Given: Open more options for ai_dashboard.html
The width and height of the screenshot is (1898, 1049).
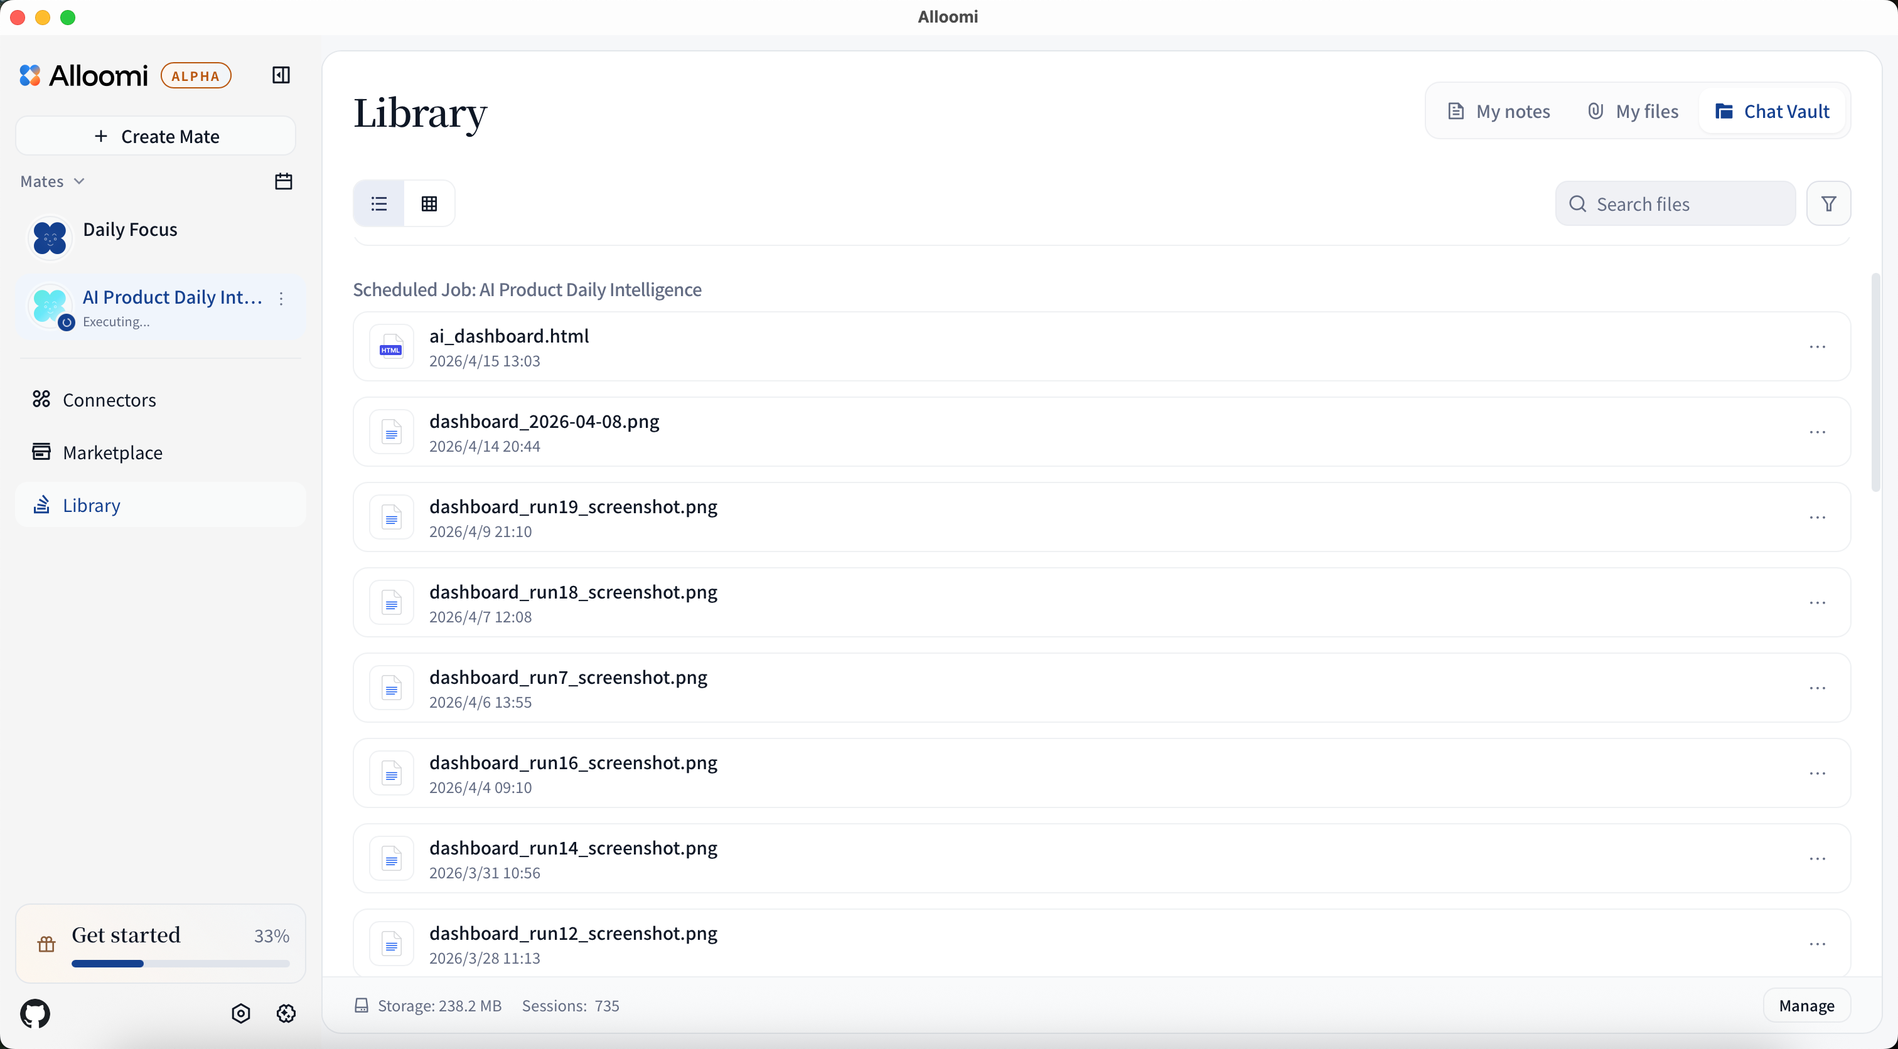Looking at the screenshot, I should (x=1817, y=347).
